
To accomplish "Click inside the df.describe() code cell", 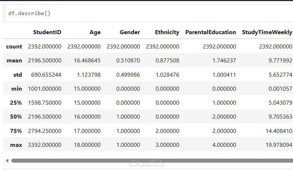I will 146,13.
